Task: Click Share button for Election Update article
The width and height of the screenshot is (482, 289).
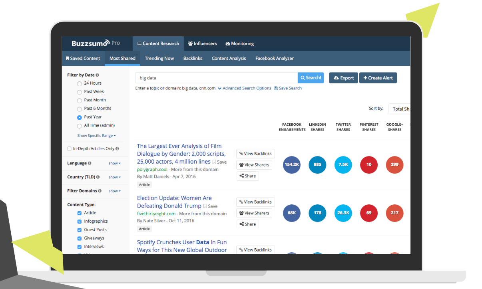Action: pyautogui.click(x=247, y=224)
